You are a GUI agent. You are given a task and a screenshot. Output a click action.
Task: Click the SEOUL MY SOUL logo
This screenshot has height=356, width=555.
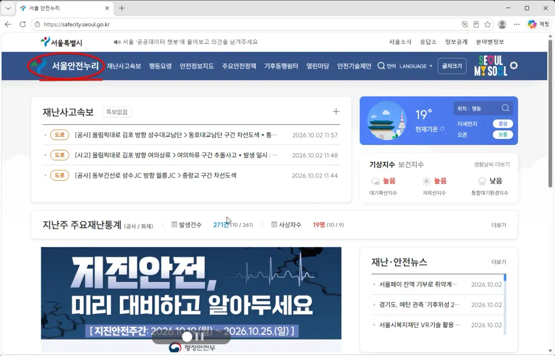491,65
